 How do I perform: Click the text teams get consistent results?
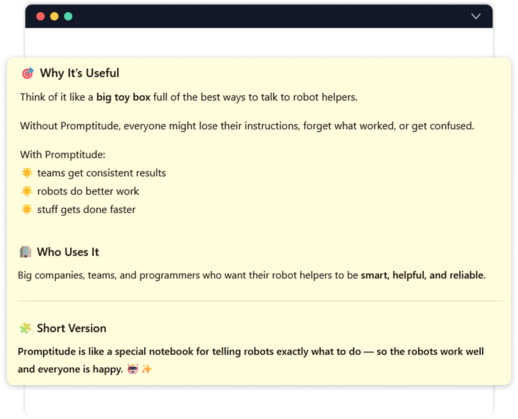tap(102, 173)
